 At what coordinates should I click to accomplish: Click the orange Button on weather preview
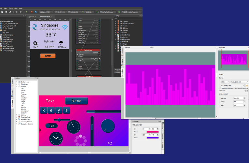[48, 56]
